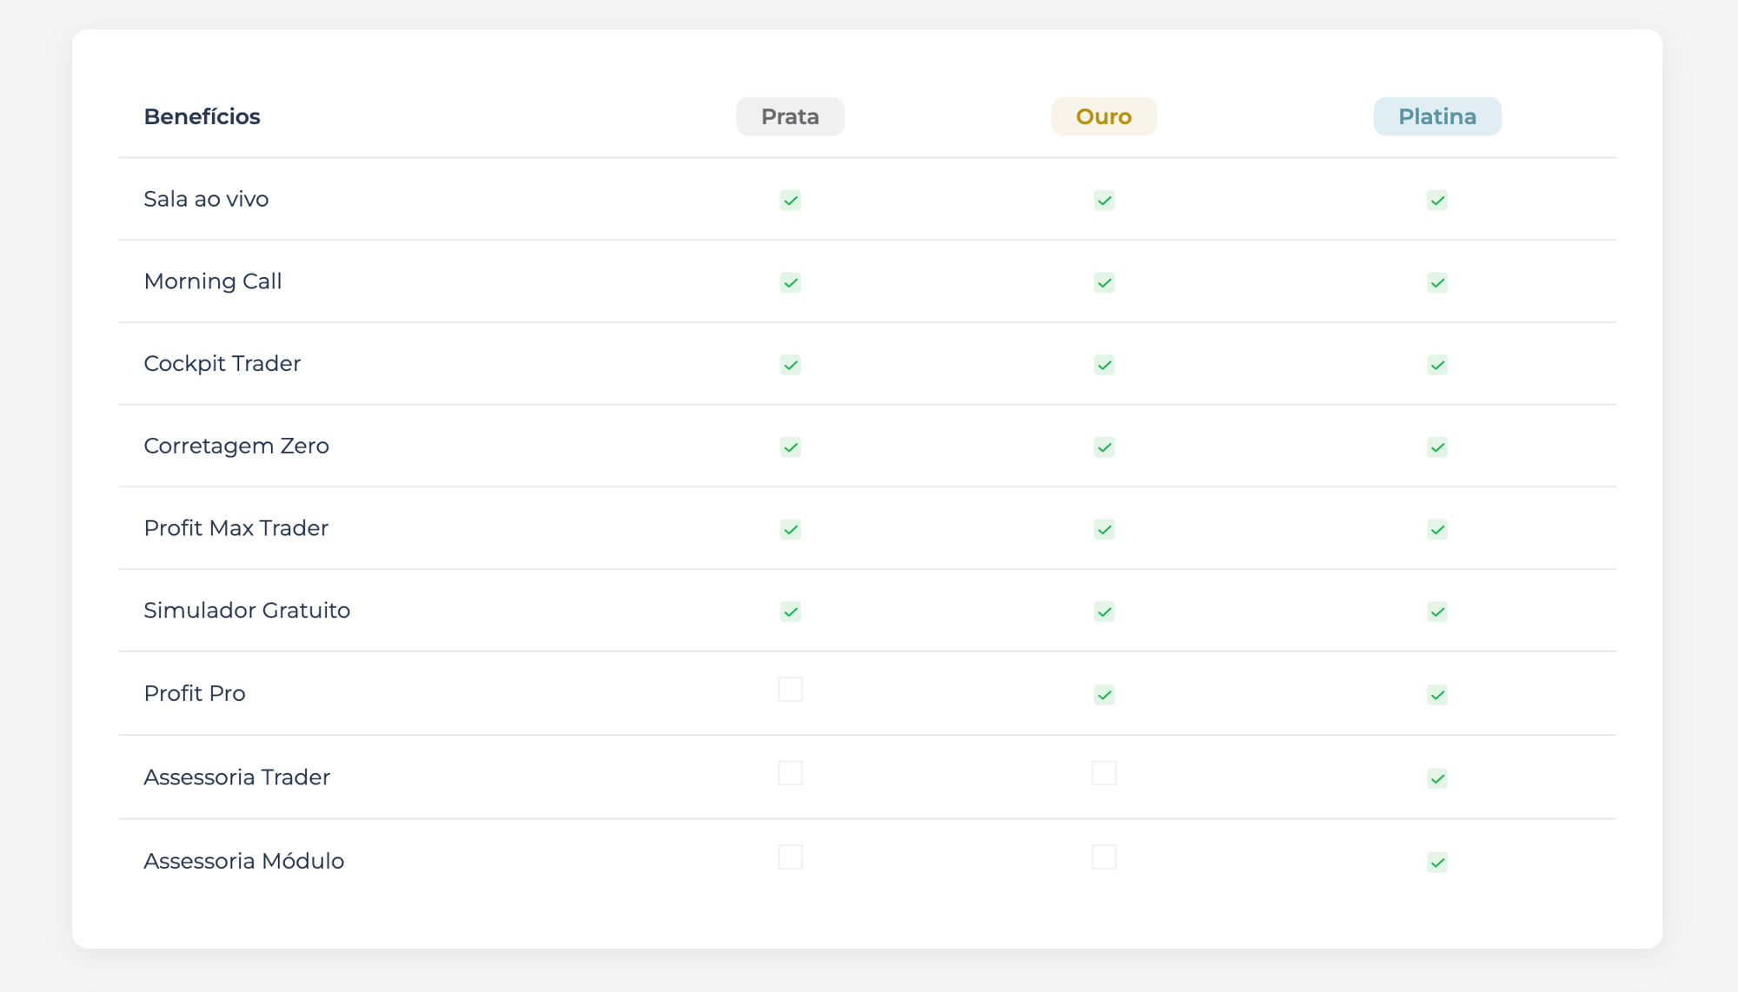Click Platina checkmark for Assessoria Módulo
Image resolution: width=1738 pixels, height=992 pixels.
(1436, 863)
